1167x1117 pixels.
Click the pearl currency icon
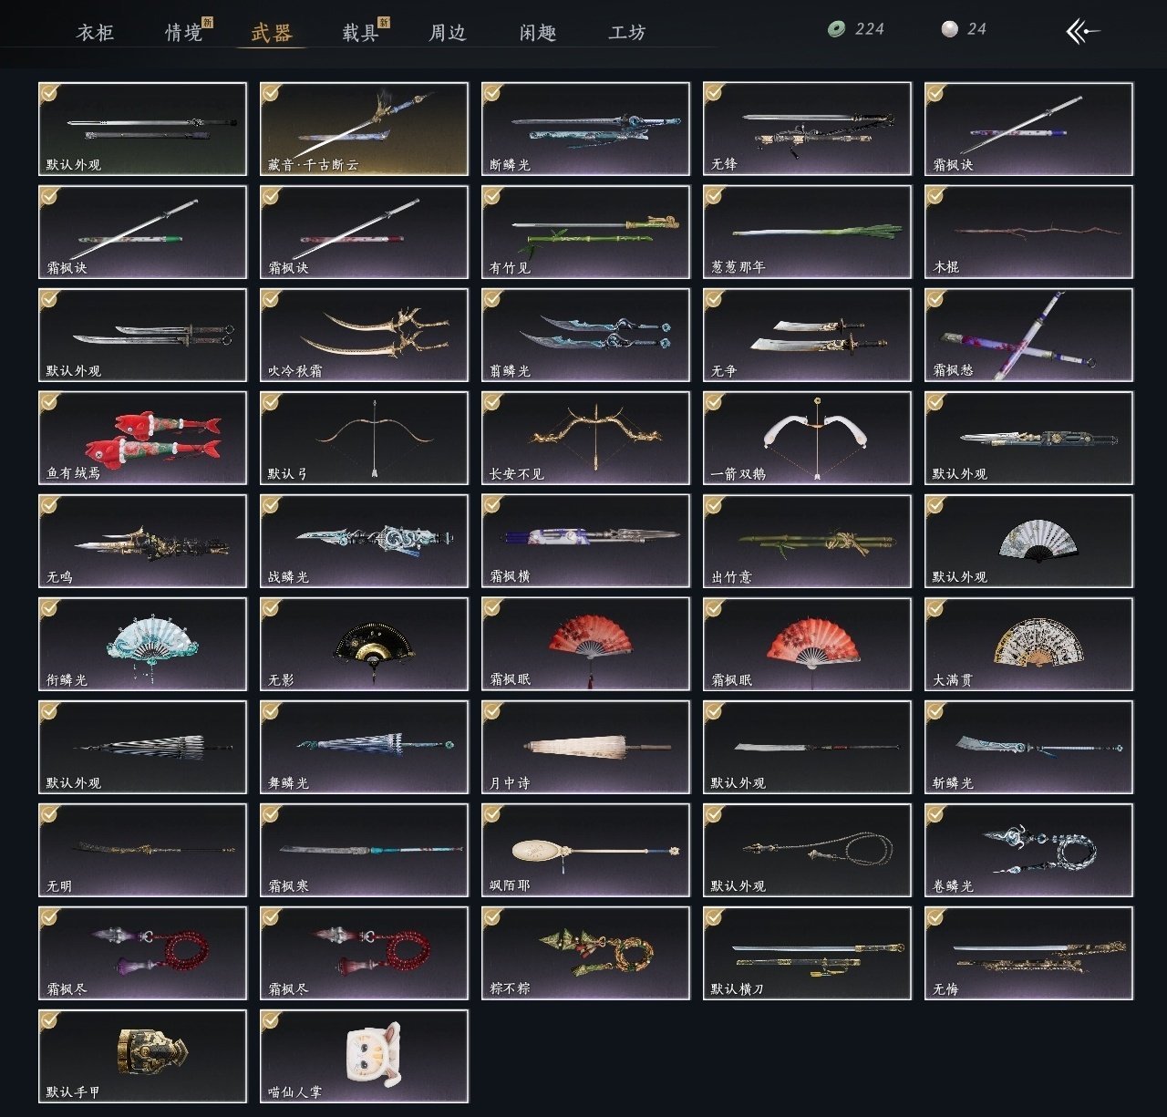[x=950, y=29]
